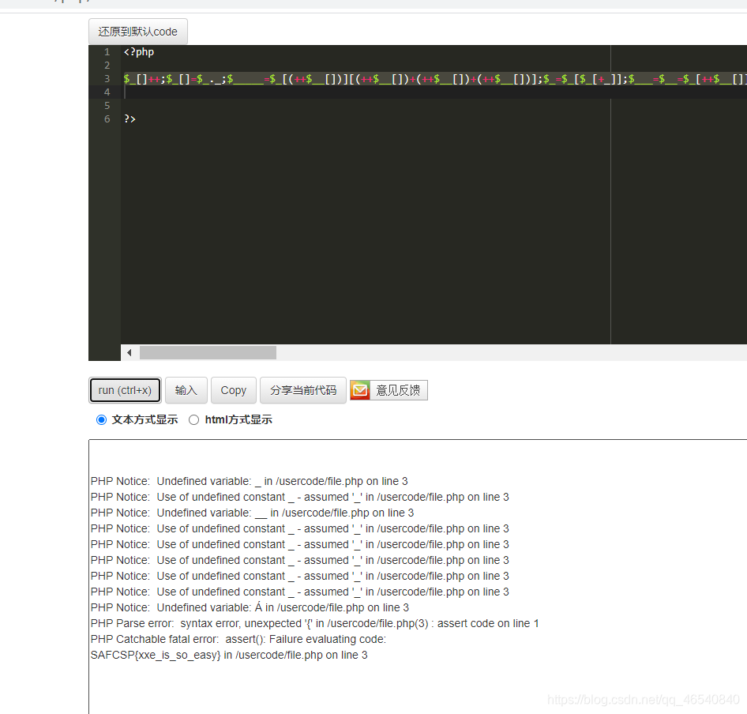Screen dimensions: 747x714
Task: Select html方式显示 radio option
Action: [x=193, y=420]
